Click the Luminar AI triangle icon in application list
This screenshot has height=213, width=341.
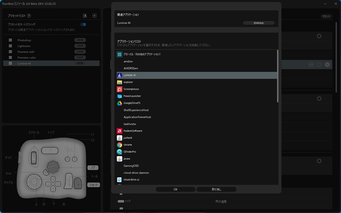[x=119, y=75]
